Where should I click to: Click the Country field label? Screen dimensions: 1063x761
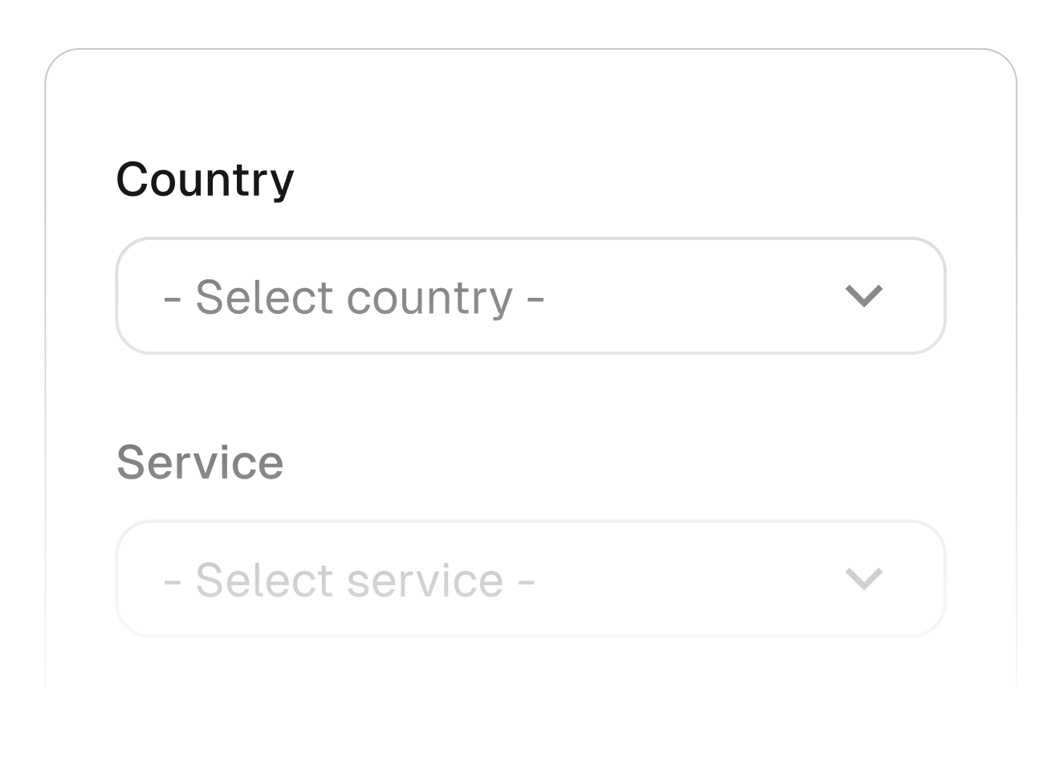(x=205, y=179)
